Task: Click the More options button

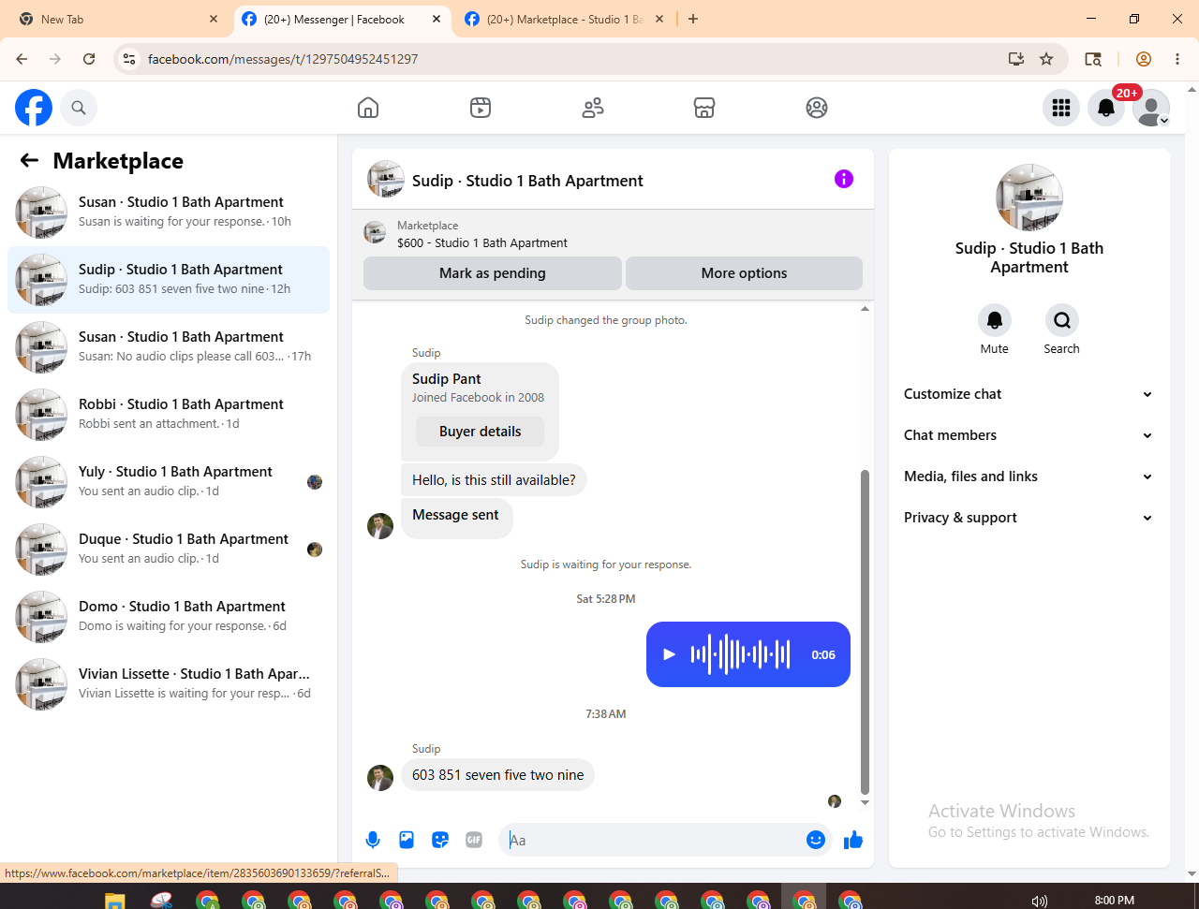Action: click(x=745, y=273)
